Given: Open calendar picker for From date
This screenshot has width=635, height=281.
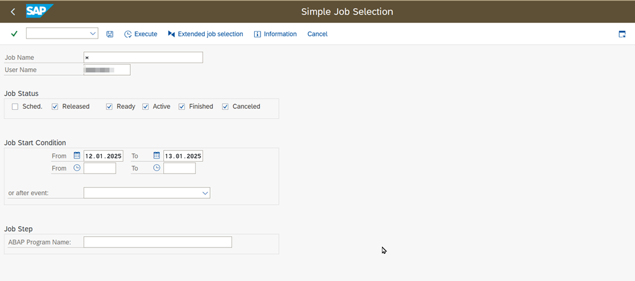Looking at the screenshot, I should pos(77,155).
